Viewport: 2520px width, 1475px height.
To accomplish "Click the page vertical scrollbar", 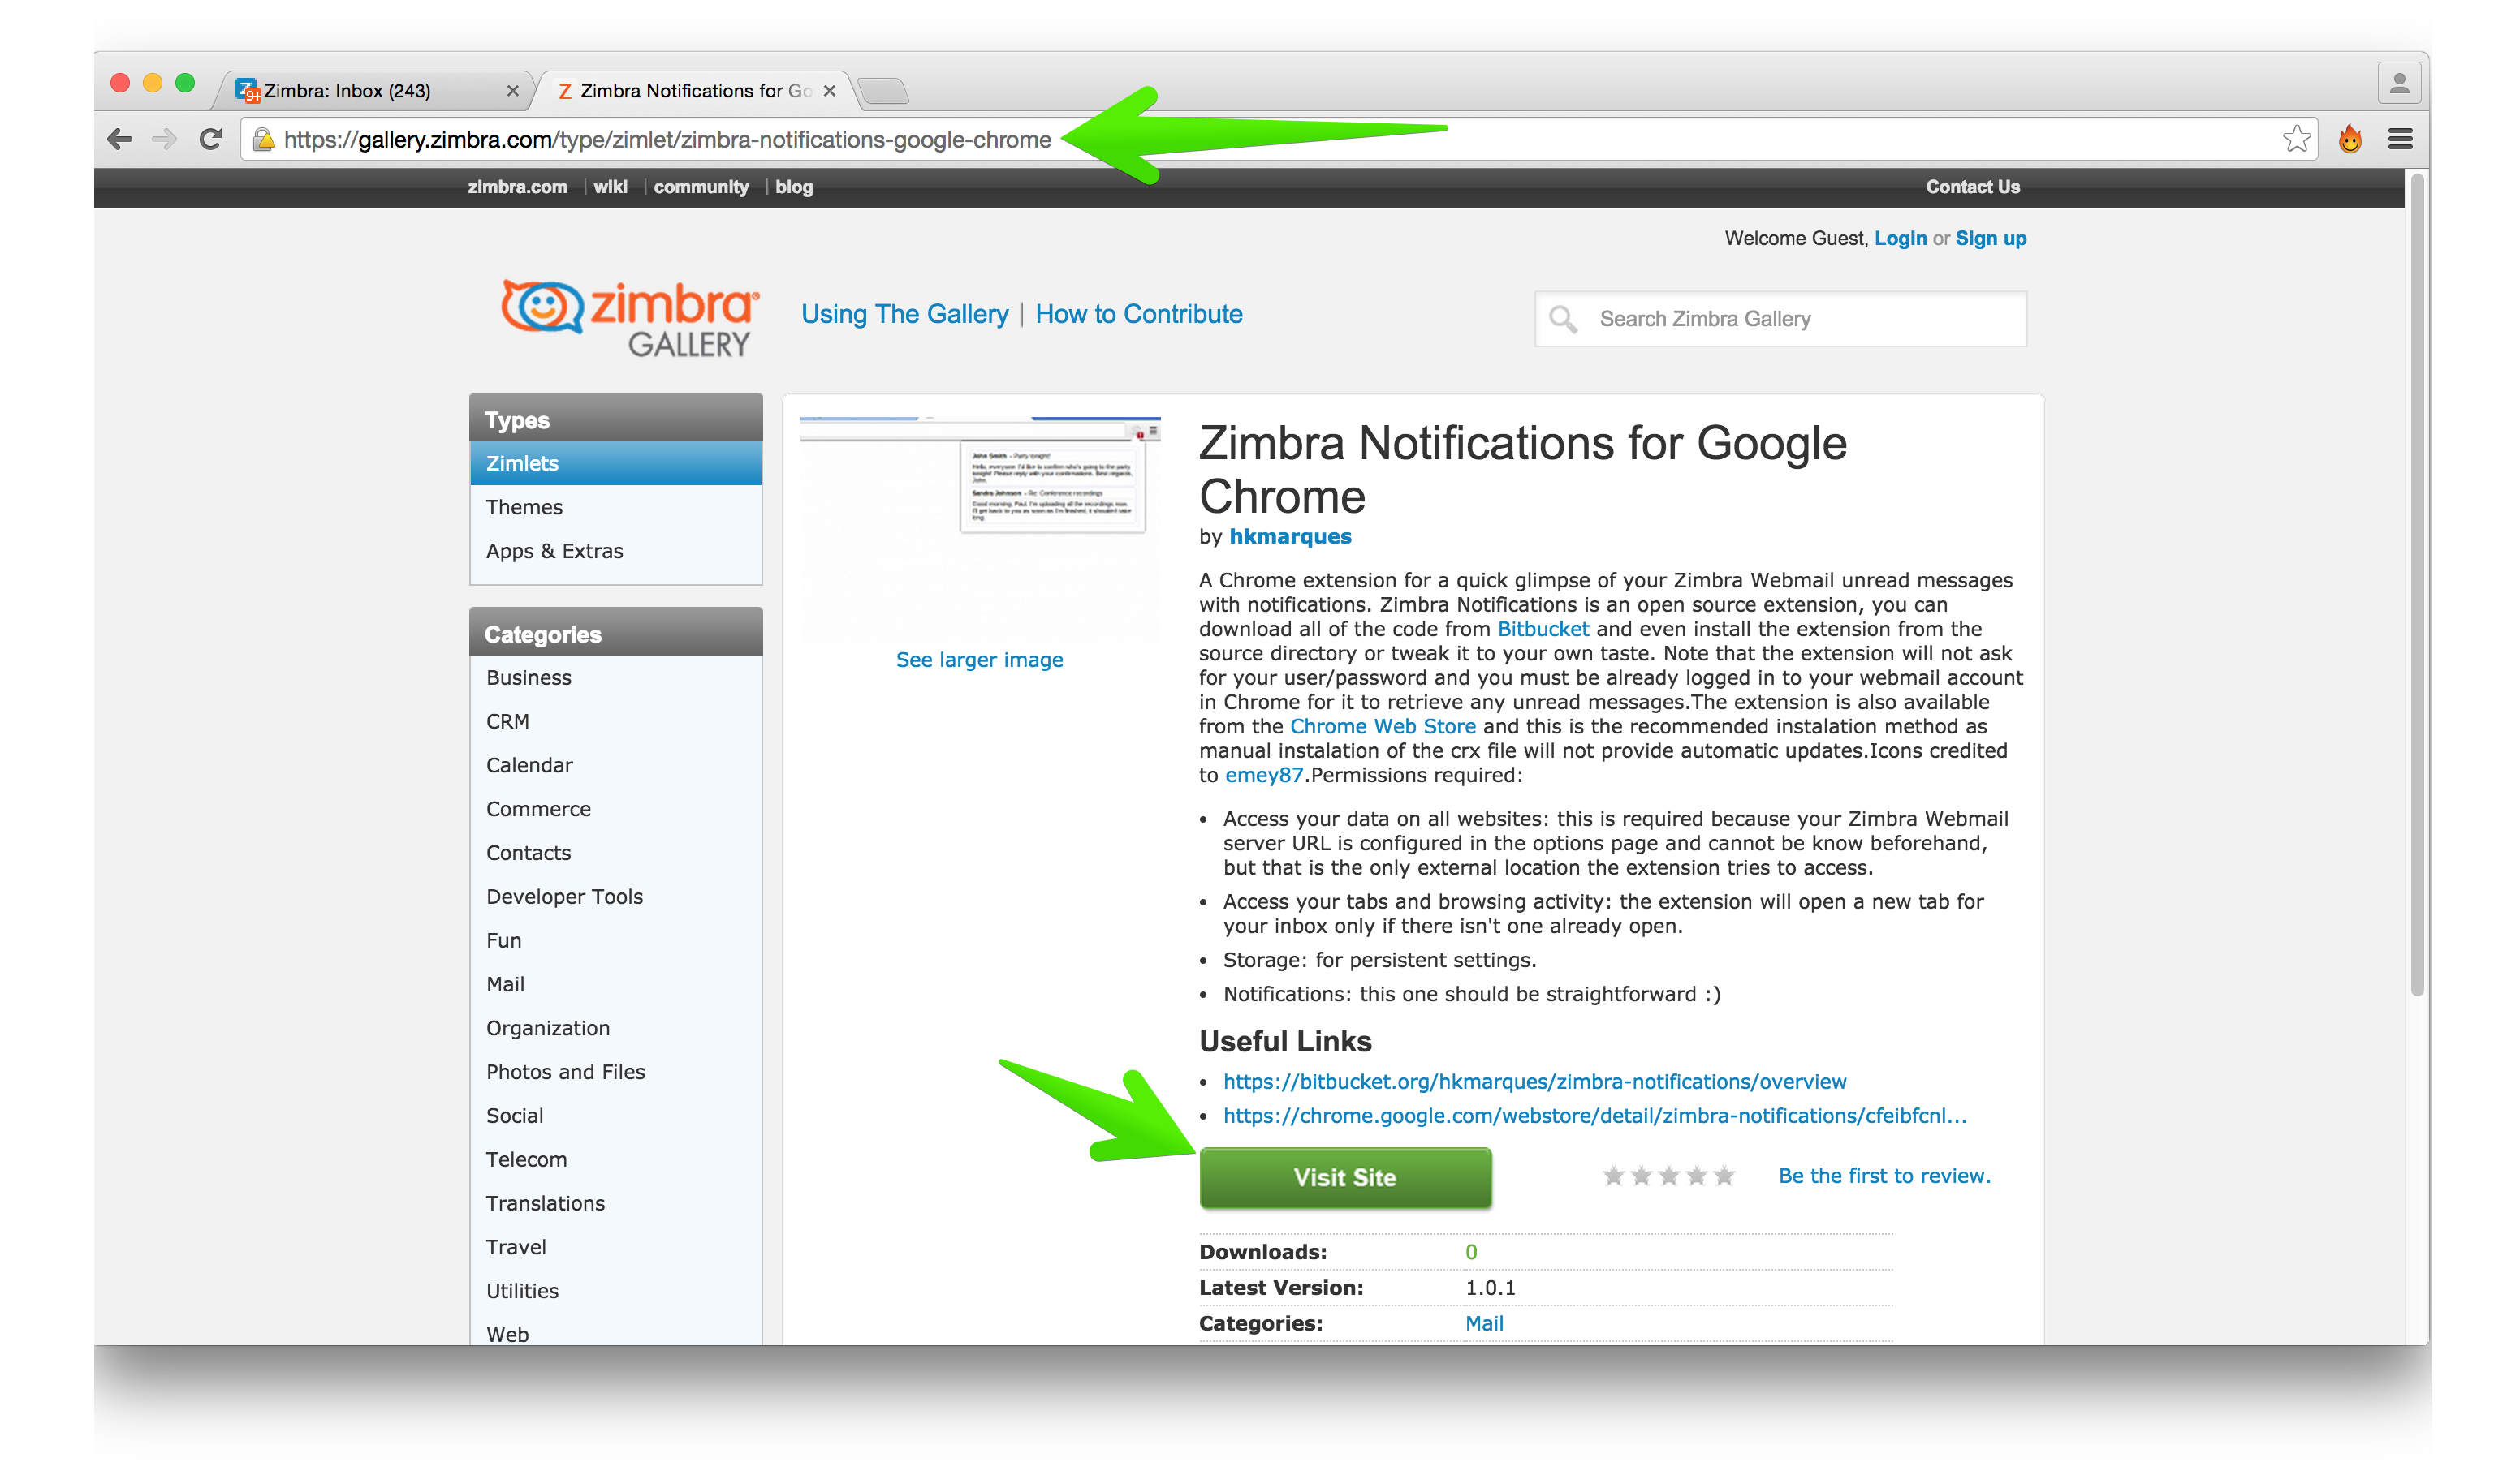I will 2417,585.
